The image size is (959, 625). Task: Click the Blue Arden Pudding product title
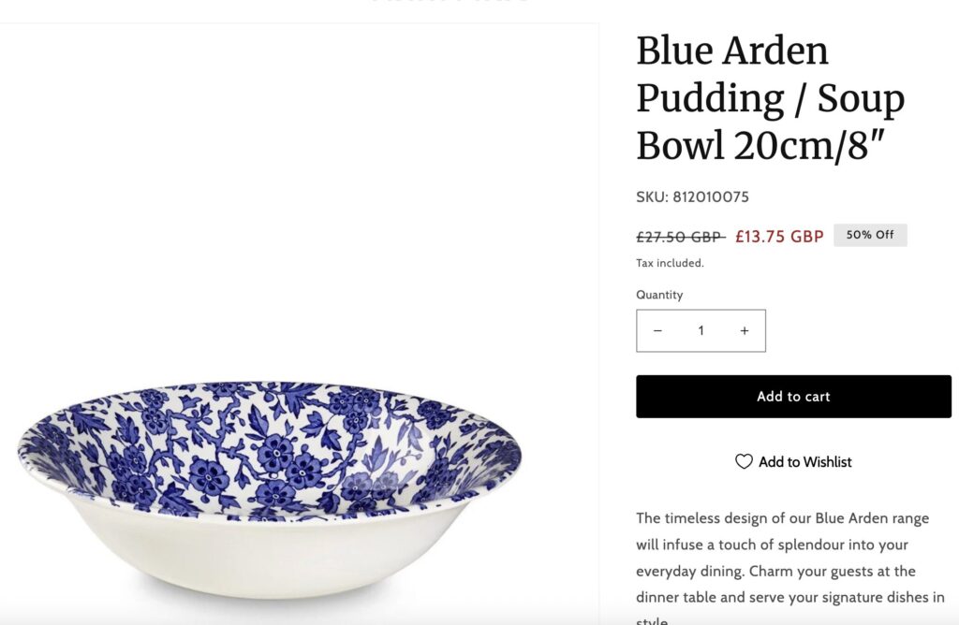(770, 98)
